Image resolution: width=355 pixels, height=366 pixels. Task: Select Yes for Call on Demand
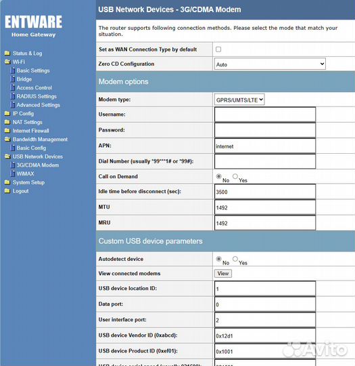(235, 176)
